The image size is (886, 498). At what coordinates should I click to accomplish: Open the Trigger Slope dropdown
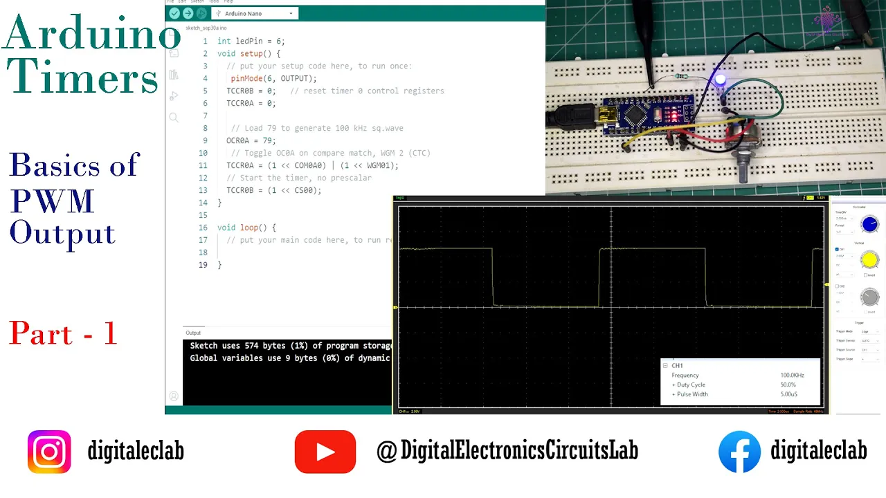tap(870, 359)
